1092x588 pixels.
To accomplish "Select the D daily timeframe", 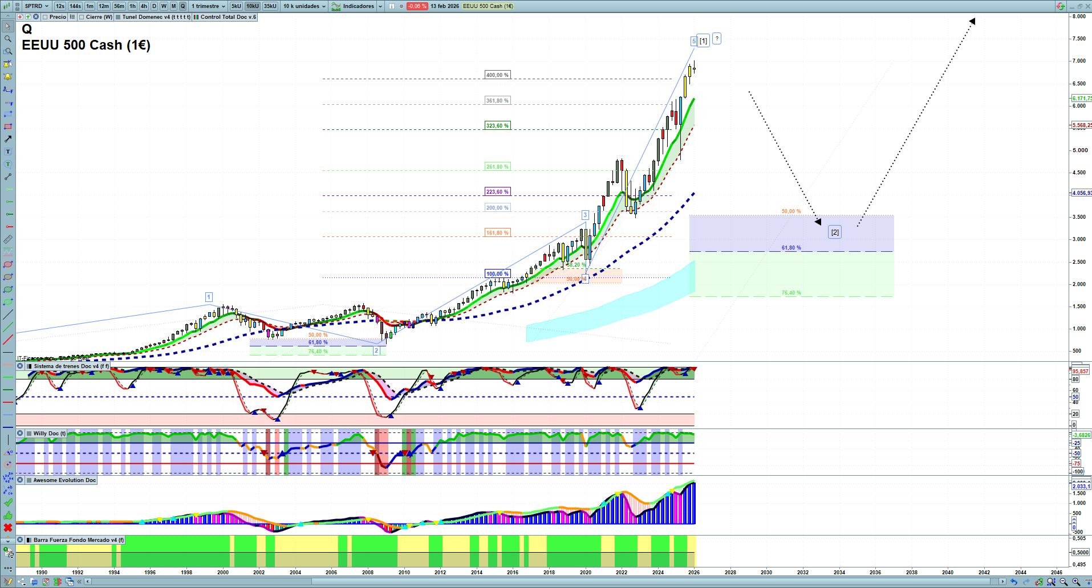I will (154, 6).
